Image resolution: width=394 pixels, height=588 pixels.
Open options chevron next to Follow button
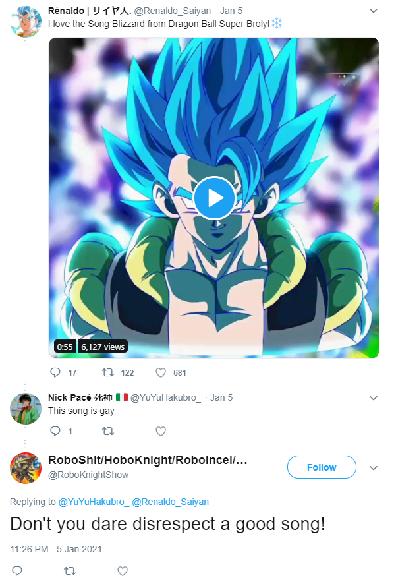point(374,467)
